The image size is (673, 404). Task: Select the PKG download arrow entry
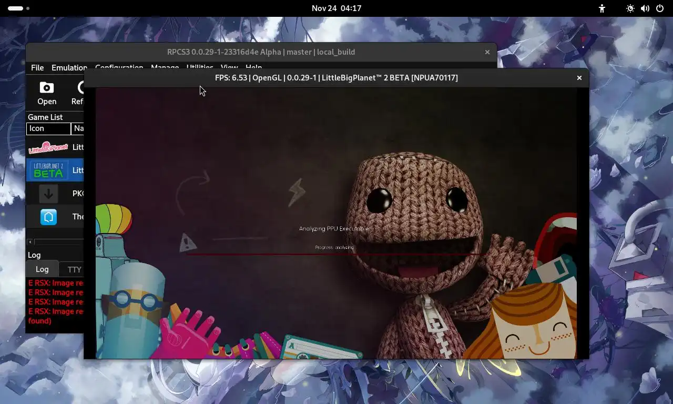tap(48, 194)
